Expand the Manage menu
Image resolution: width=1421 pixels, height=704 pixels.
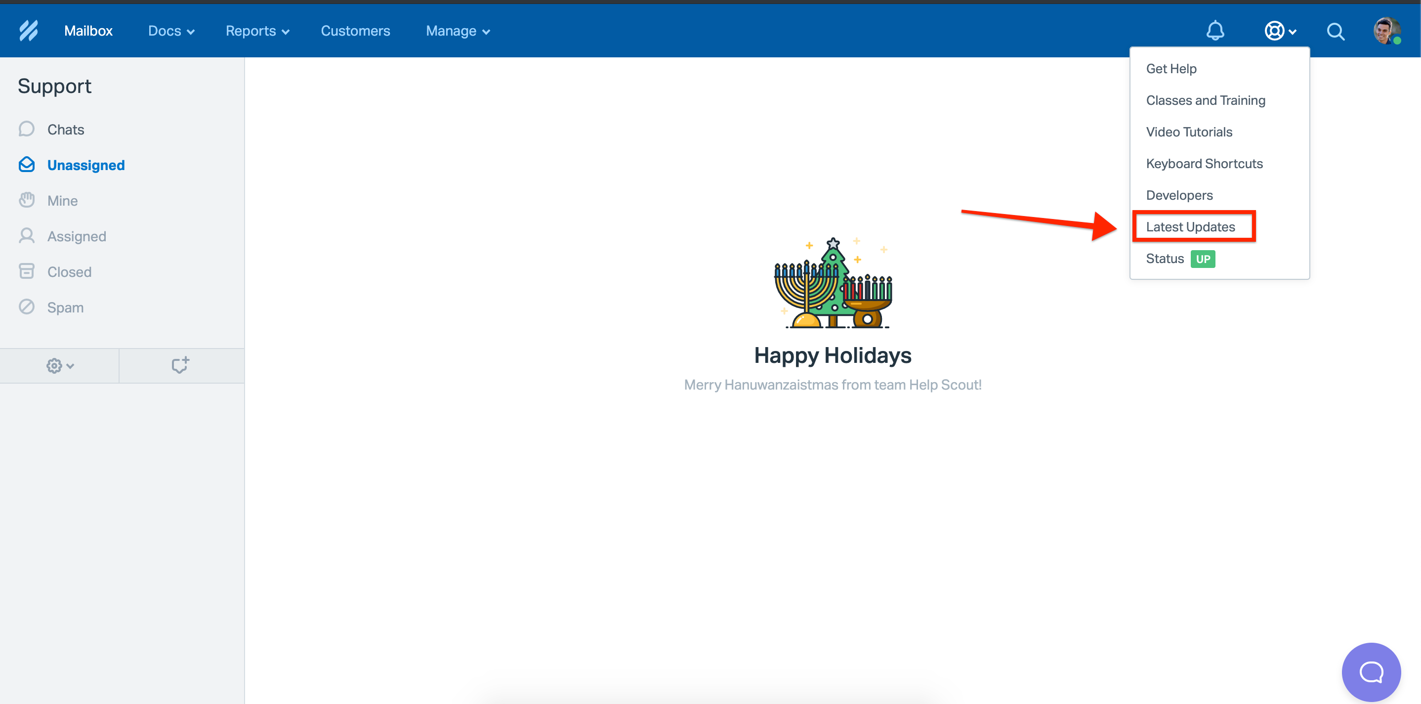click(x=458, y=31)
